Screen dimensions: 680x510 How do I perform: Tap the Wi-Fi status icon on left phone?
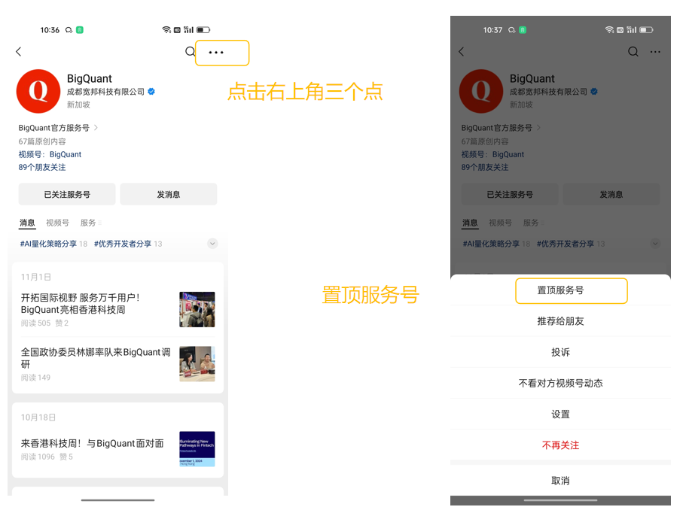pyautogui.click(x=166, y=29)
